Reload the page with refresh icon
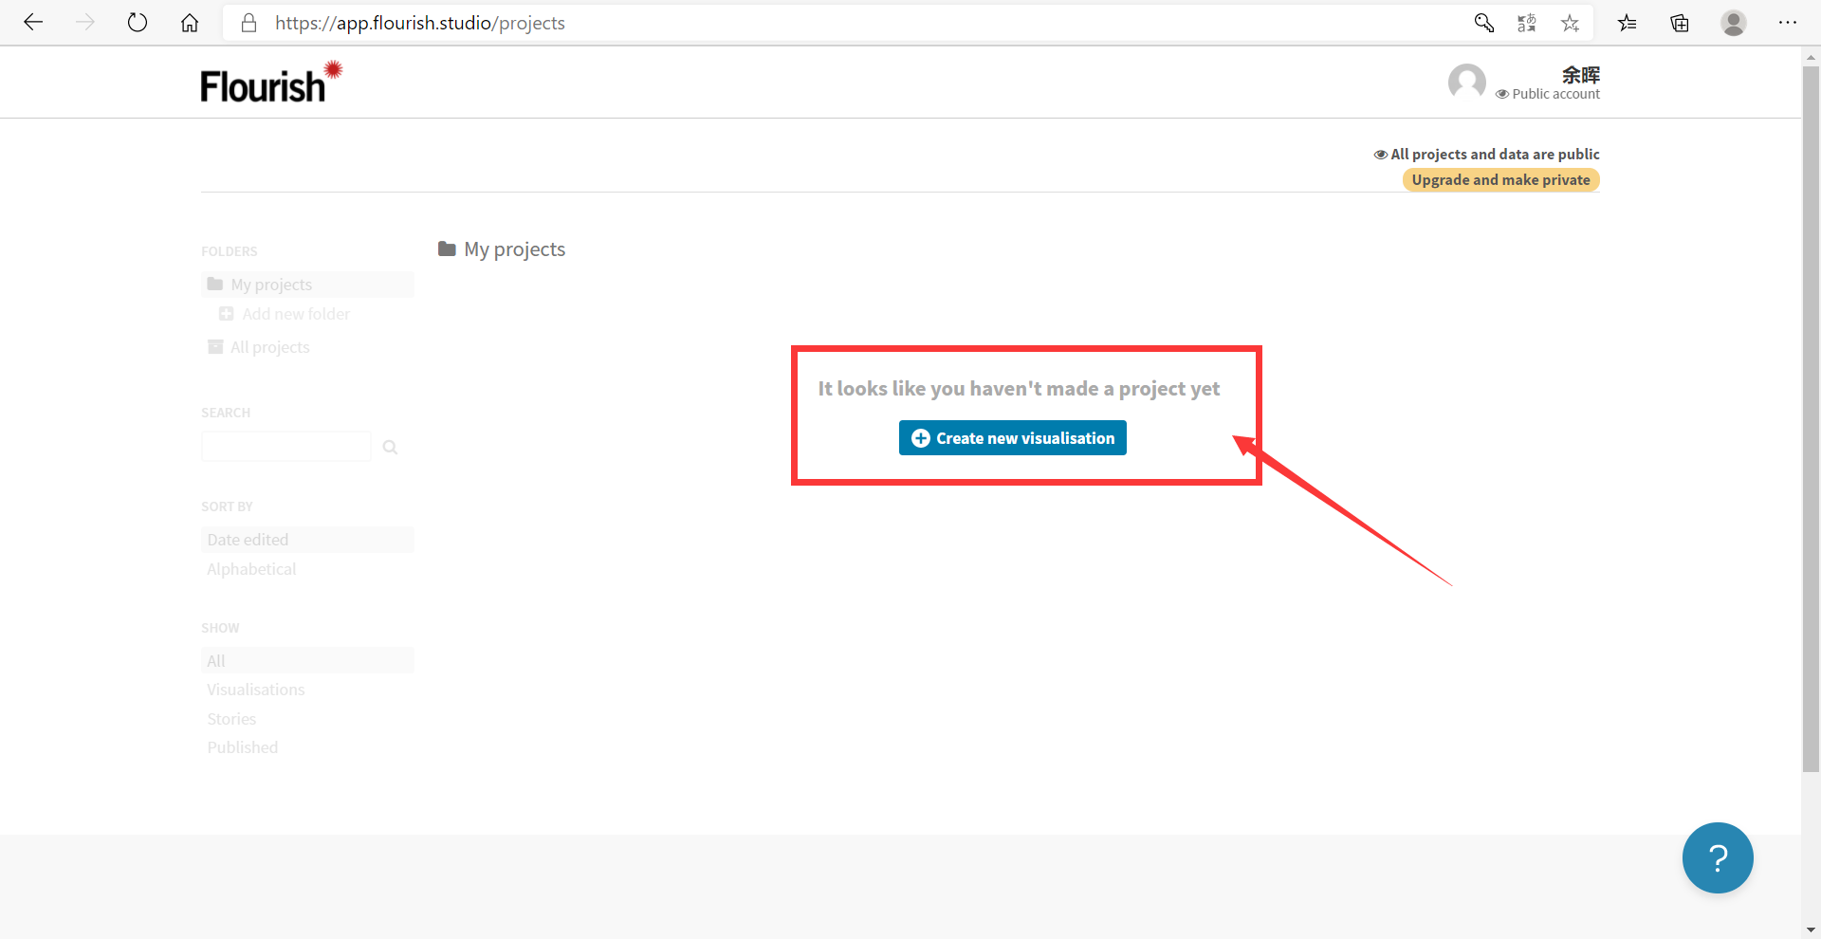 [x=138, y=23]
